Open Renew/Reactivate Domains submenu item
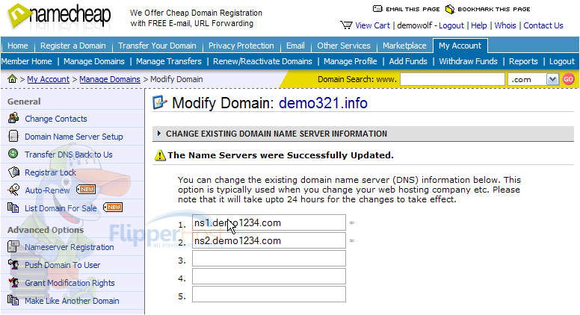 point(262,61)
